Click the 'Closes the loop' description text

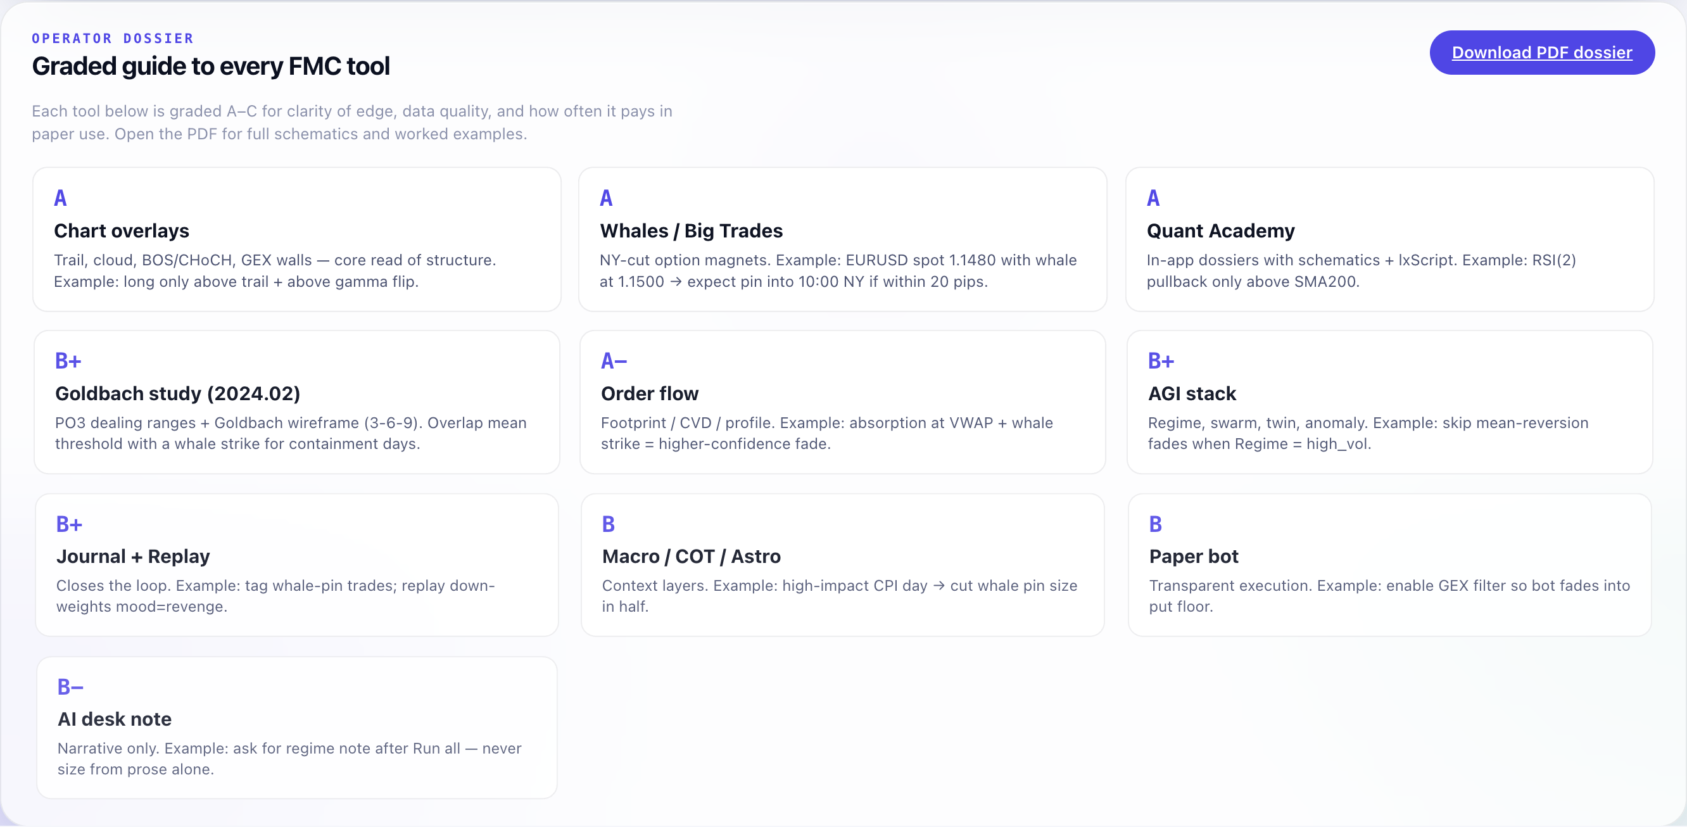275,596
